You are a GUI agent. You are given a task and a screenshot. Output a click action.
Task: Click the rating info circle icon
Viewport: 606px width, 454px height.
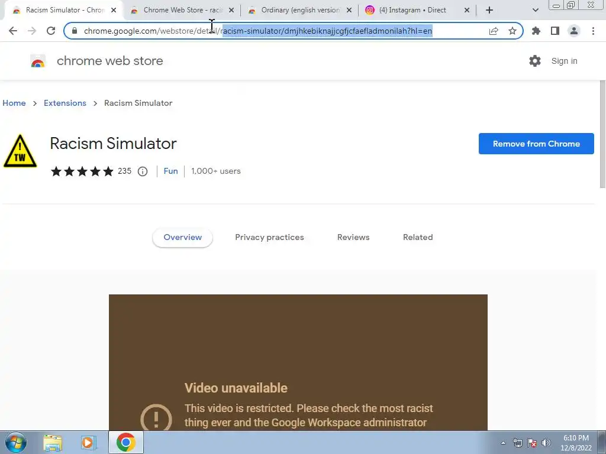pos(143,171)
